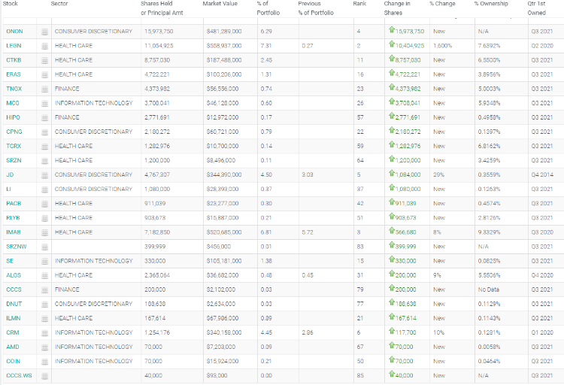This screenshot has height=385, width=564.
Task: Open the ERAS stock ticker link
Action: (14, 74)
